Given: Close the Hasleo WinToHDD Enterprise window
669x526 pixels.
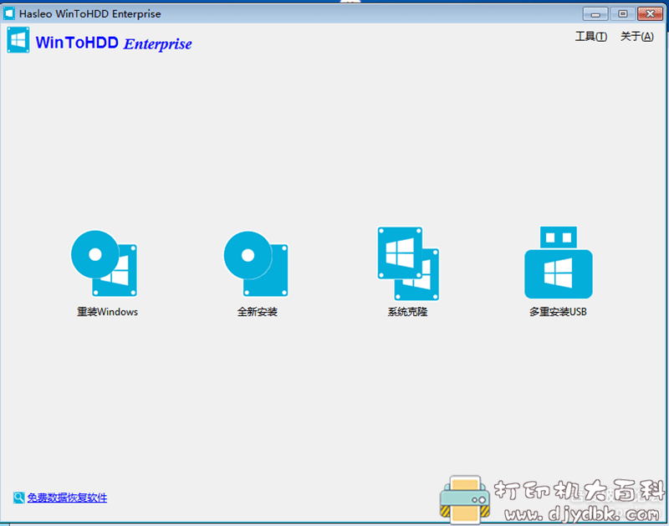Looking at the screenshot, I should (x=650, y=14).
